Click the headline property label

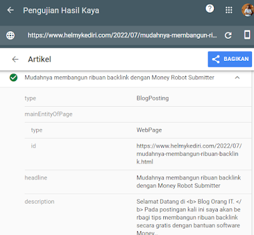(x=36, y=178)
